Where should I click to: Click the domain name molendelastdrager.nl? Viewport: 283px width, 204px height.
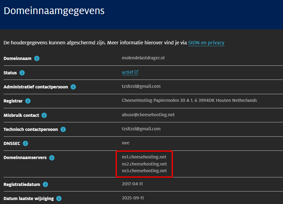tap(143, 58)
